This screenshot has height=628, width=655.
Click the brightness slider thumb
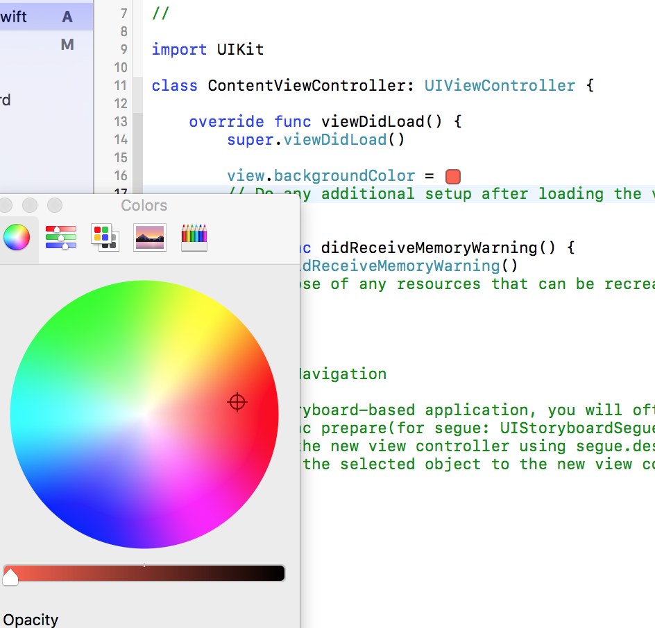tap(10, 577)
